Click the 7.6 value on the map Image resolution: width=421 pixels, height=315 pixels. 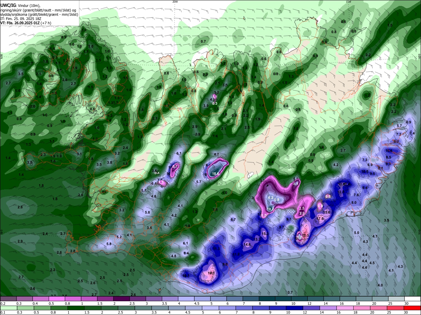point(356,195)
